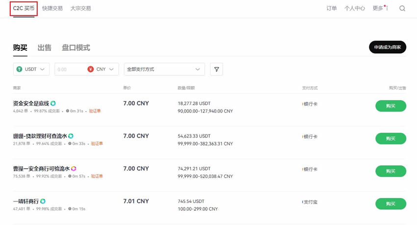Click verified badge beside 一靖轩商行
The height and width of the screenshot is (225, 417).
[43, 201]
